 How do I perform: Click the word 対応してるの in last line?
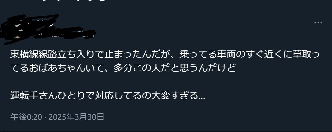pos(123,96)
